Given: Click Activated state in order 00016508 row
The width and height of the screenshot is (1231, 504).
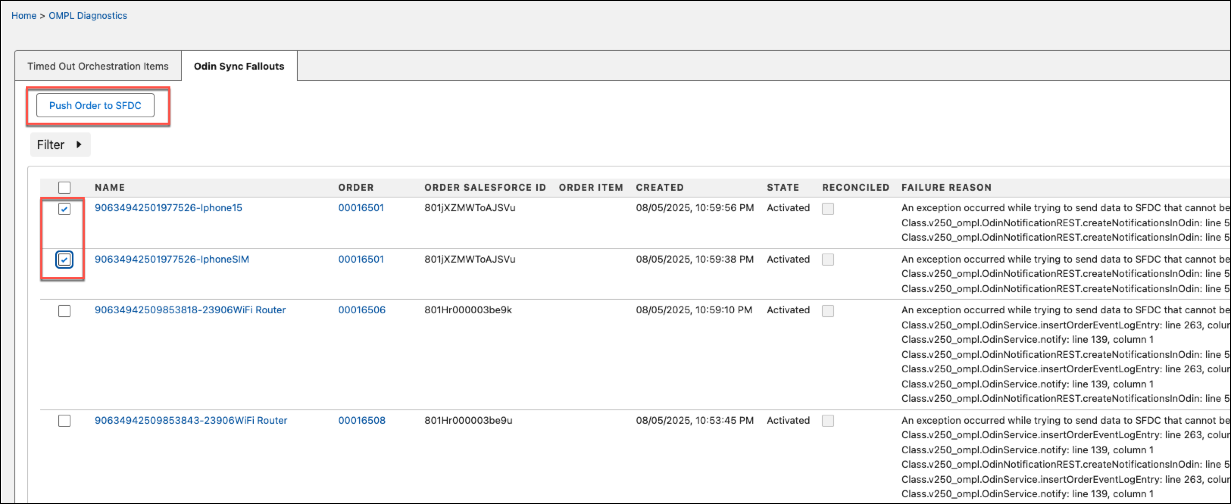Looking at the screenshot, I should 789,420.
